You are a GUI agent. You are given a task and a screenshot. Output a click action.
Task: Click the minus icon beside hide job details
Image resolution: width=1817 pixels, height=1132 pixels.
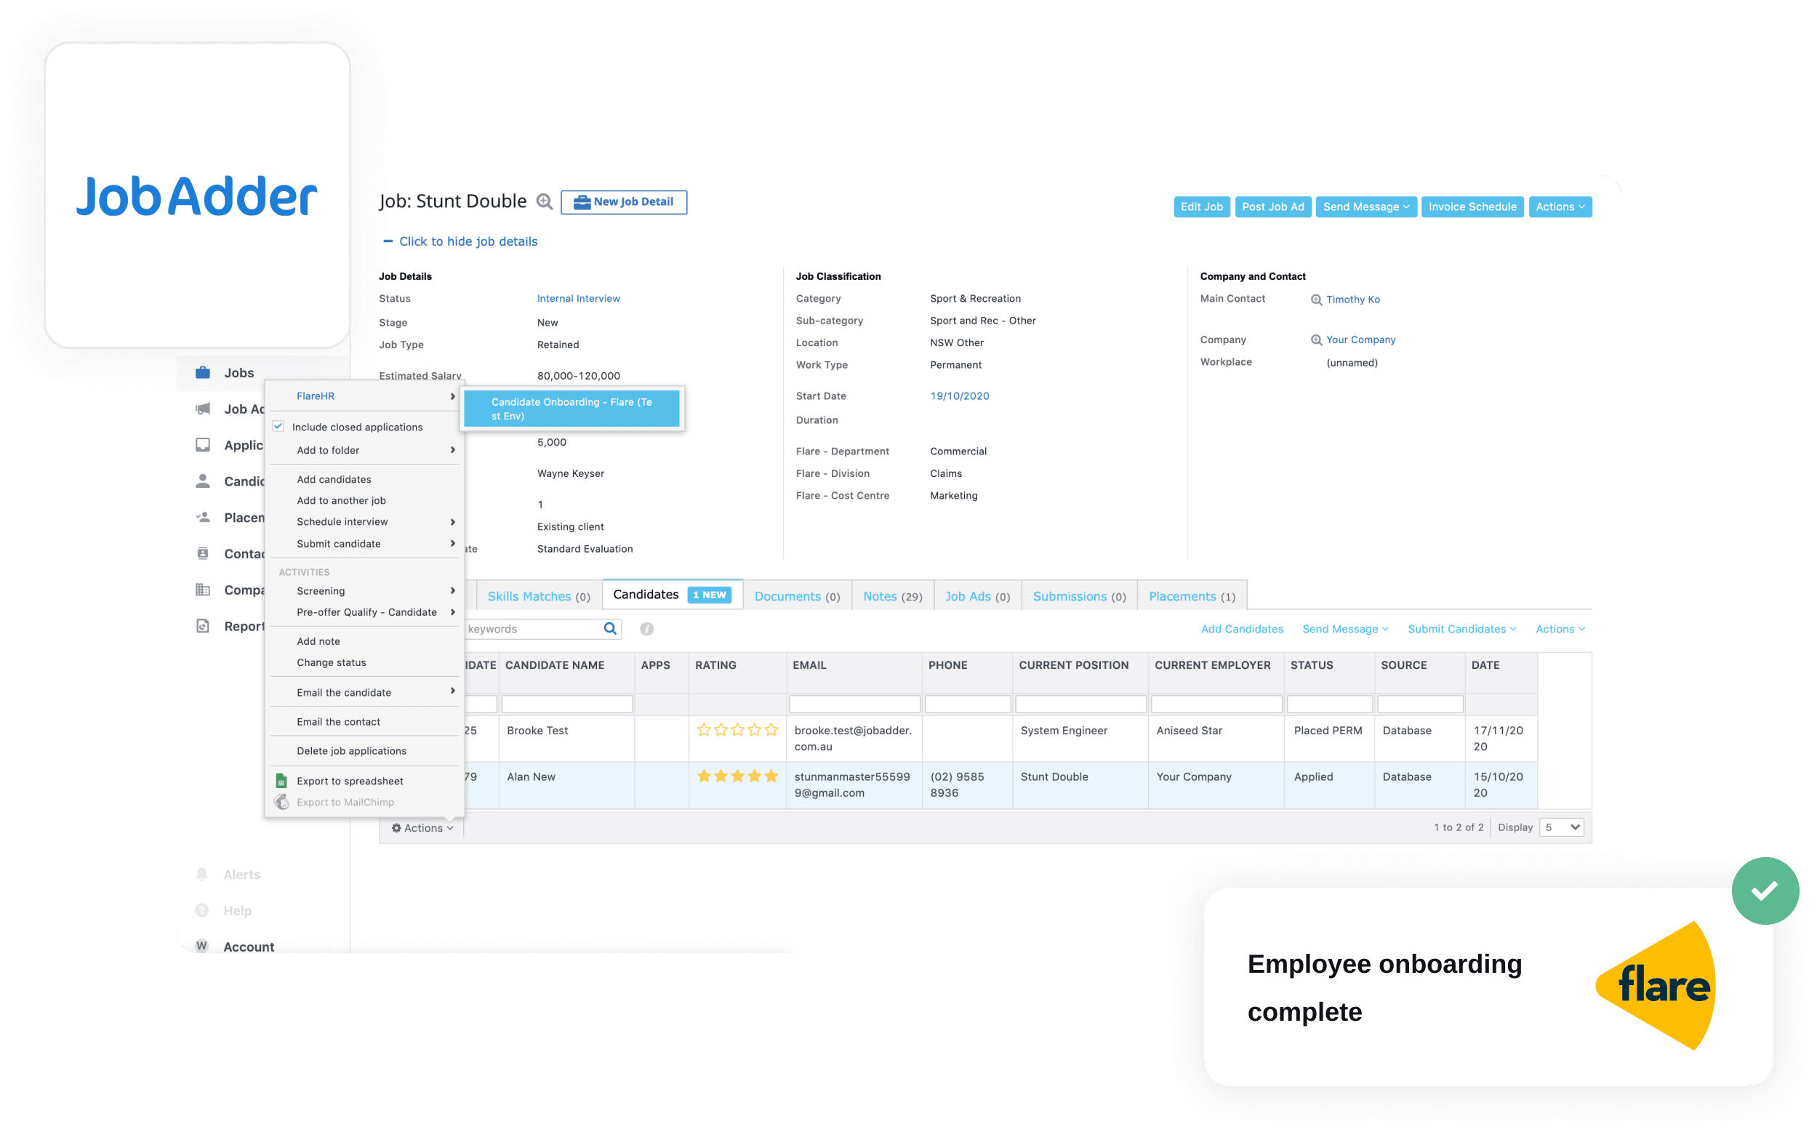coord(388,241)
